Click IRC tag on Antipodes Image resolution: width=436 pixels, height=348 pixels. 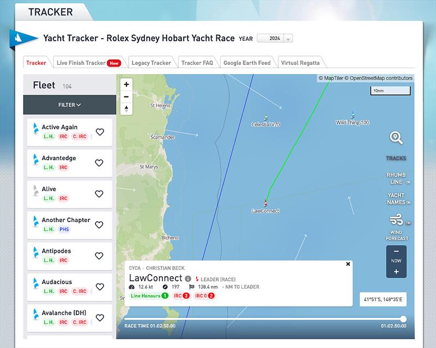click(63, 260)
